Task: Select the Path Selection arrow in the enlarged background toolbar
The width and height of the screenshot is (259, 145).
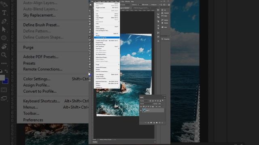Action: [4, 29]
